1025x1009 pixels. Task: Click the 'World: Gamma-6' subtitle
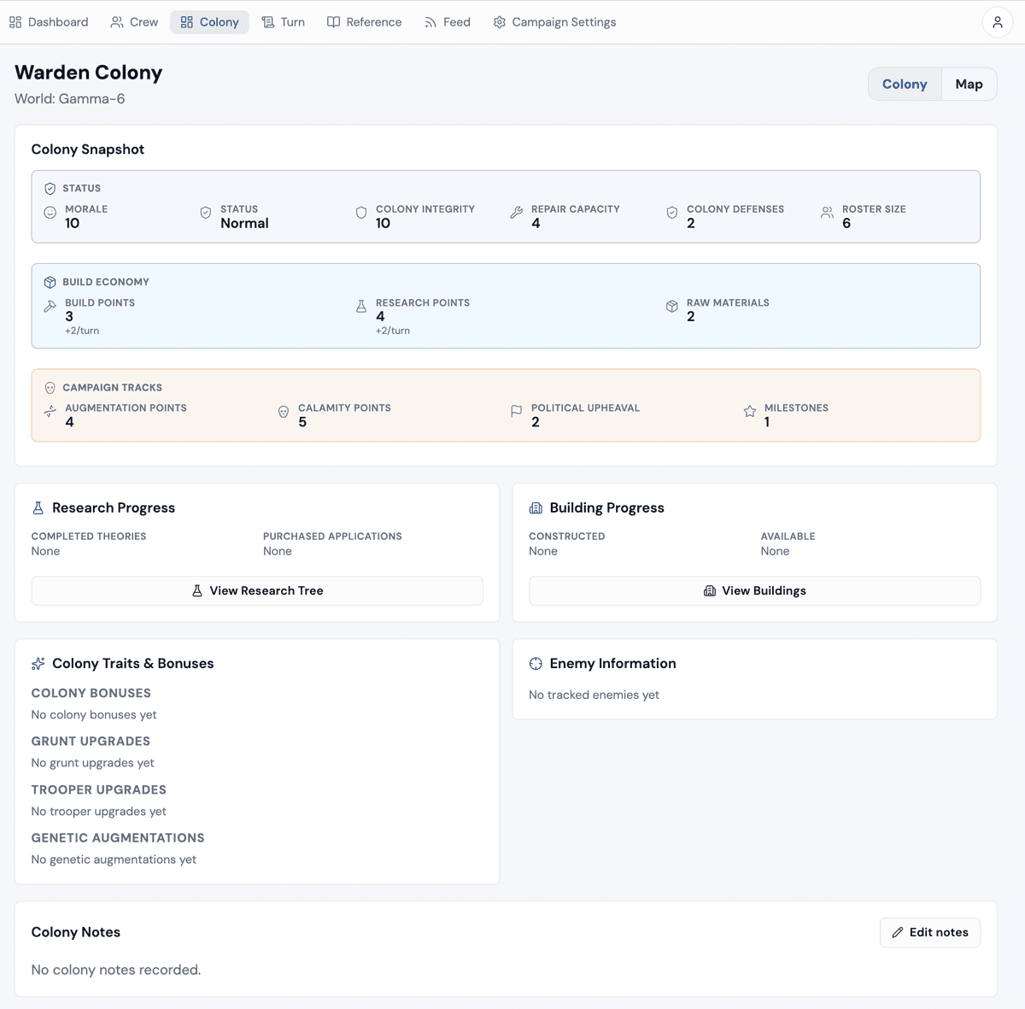(x=70, y=99)
